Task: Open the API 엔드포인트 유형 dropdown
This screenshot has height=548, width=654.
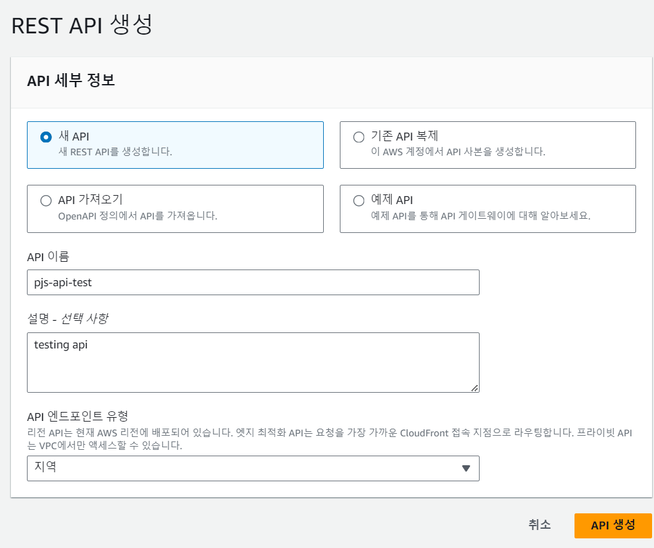Action: (x=253, y=468)
